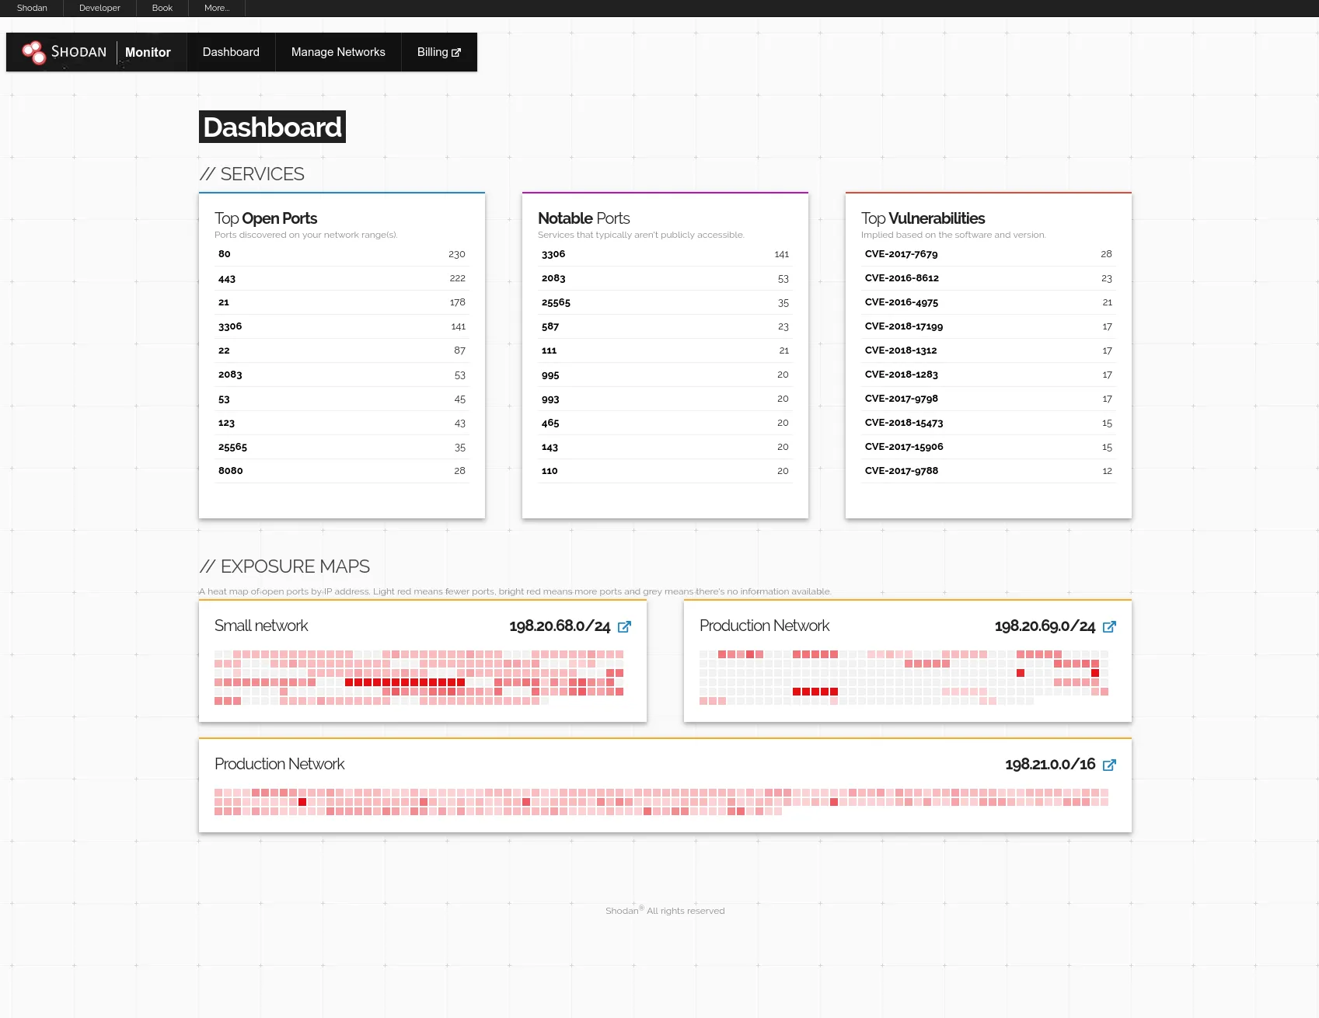This screenshot has height=1018, width=1319.
Task: Open Book from the top bar
Action: 162,8
